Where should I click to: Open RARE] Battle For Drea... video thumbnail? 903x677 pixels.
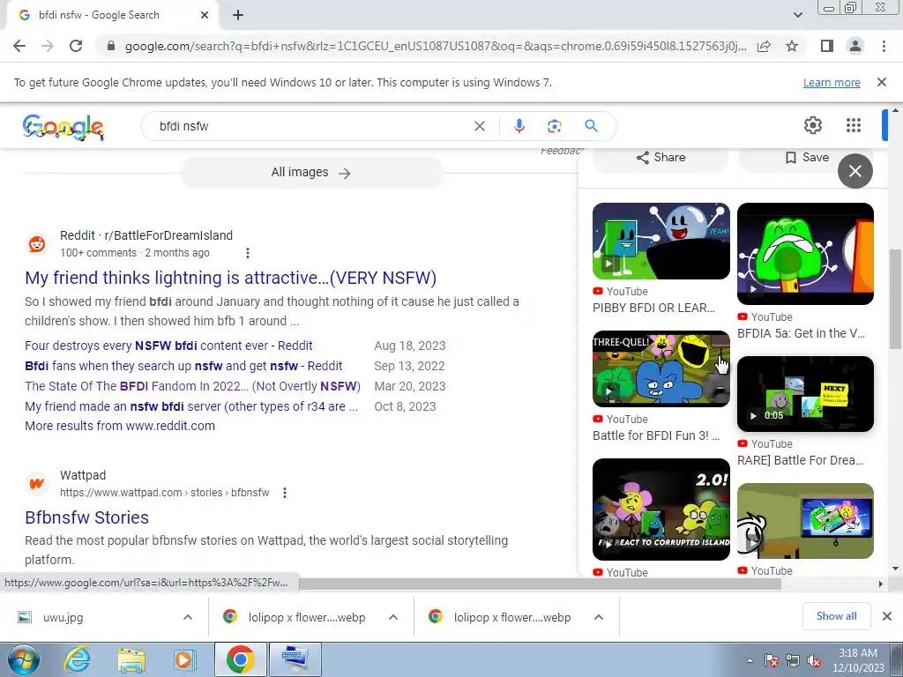[805, 394]
